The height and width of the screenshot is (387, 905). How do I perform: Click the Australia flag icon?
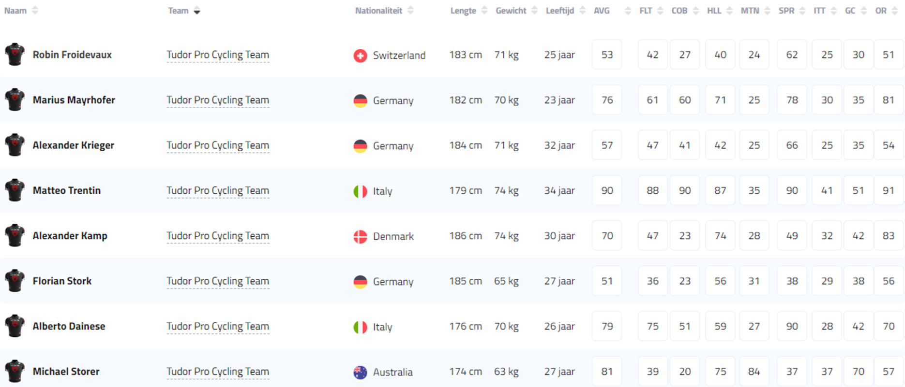click(x=360, y=373)
